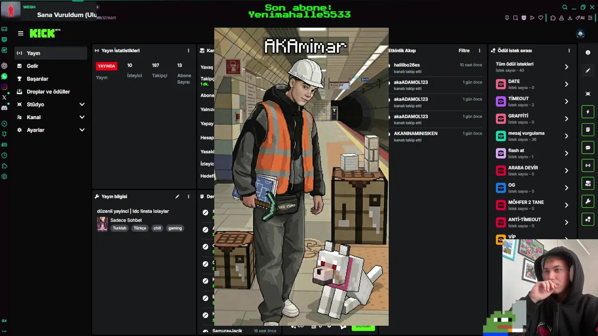Expand the flash at reward requests

pos(566,153)
